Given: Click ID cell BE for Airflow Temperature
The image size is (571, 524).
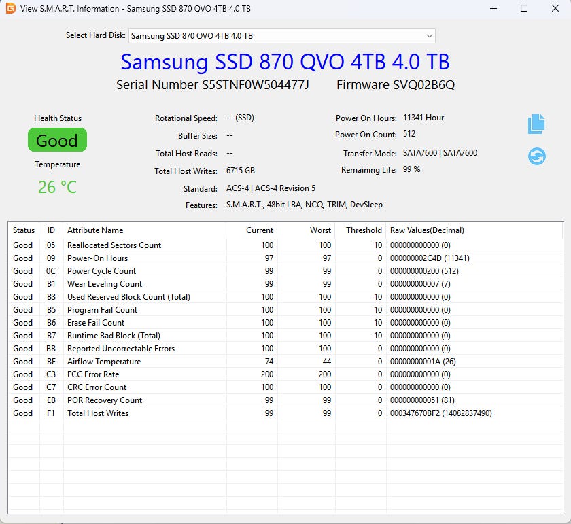Looking at the screenshot, I should [x=51, y=362].
